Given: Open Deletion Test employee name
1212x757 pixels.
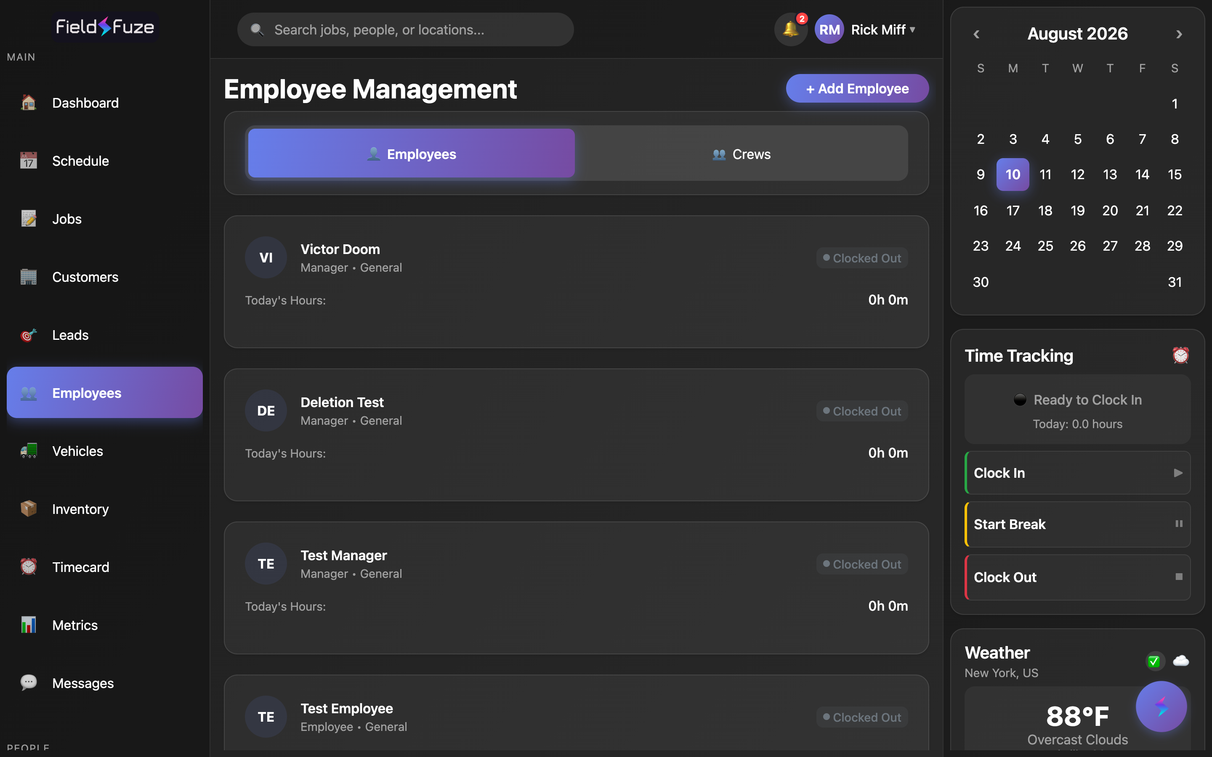Looking at the screenshot, I should 342,402.
